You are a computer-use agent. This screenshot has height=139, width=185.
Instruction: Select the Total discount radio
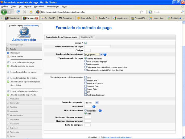pos(85,113)
